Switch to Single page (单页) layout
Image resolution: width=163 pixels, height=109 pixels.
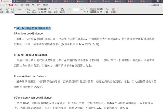tap(100, 9)
